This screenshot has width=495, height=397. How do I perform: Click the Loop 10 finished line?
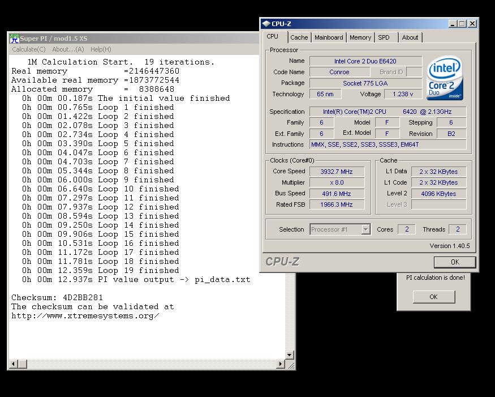click(100, 189)
